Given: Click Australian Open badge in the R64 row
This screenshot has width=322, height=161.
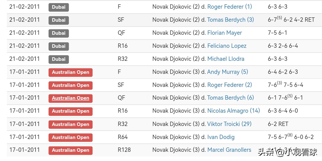Looking at the screenshot, I should click(71, 137).
